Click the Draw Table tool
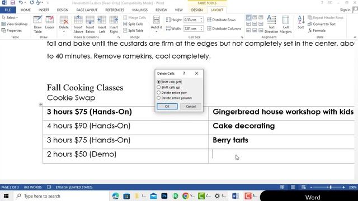 coord(37,25)
